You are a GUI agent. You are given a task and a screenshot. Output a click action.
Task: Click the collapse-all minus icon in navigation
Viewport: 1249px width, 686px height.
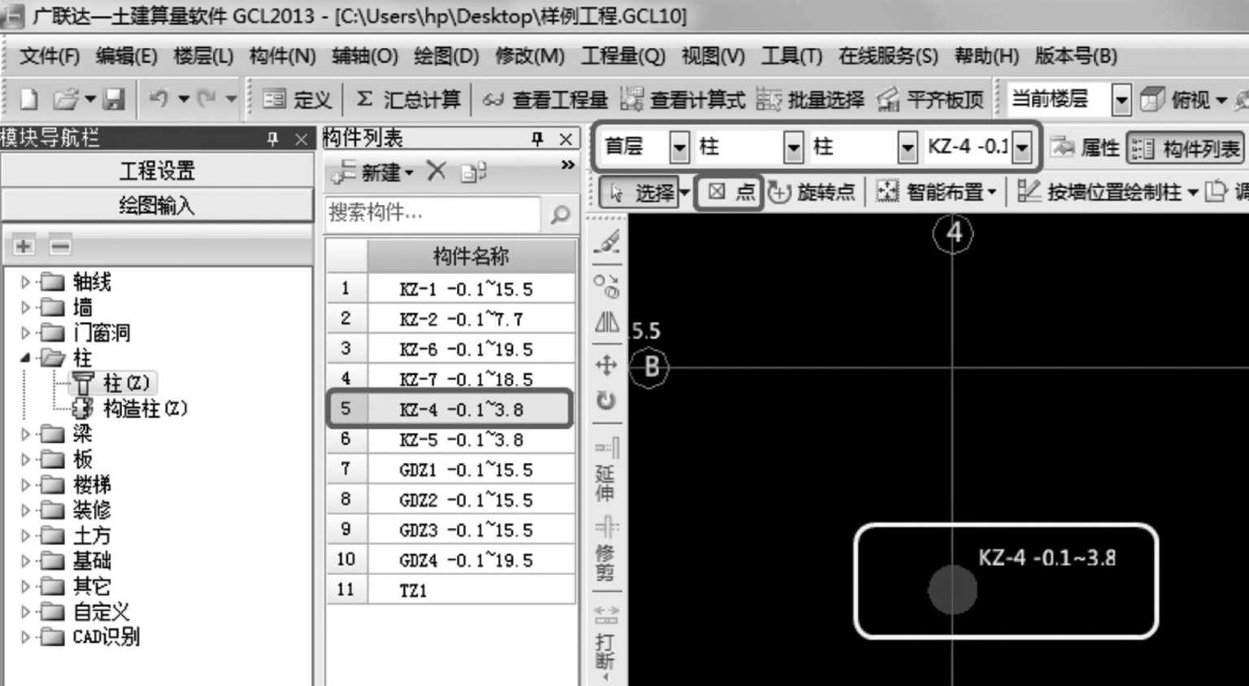pyautogui.click(x=60, y=245)
